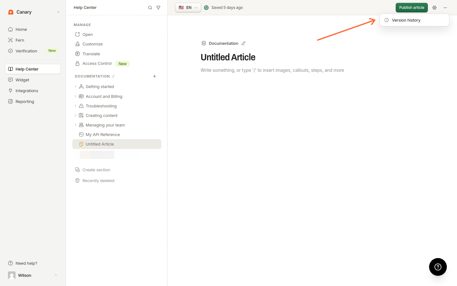Expand the Creating content section
Image resolution: width=457 pixels, height=286 pixels.
tap(76, 115)
